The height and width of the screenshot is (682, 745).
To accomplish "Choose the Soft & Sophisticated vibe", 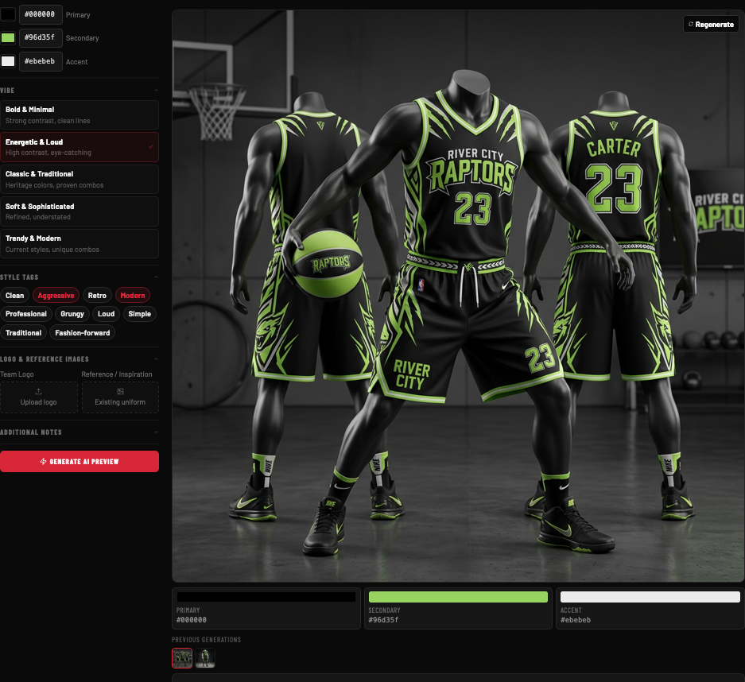I will [80, 211].
